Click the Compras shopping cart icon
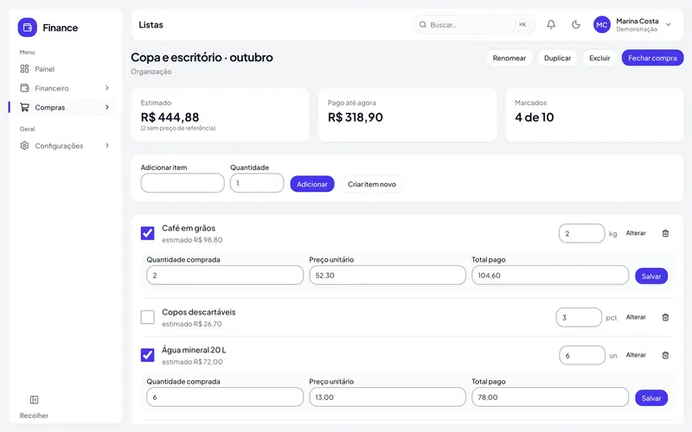Image resolution: width=692 pixels, height=432 pixels. [25, 107]
